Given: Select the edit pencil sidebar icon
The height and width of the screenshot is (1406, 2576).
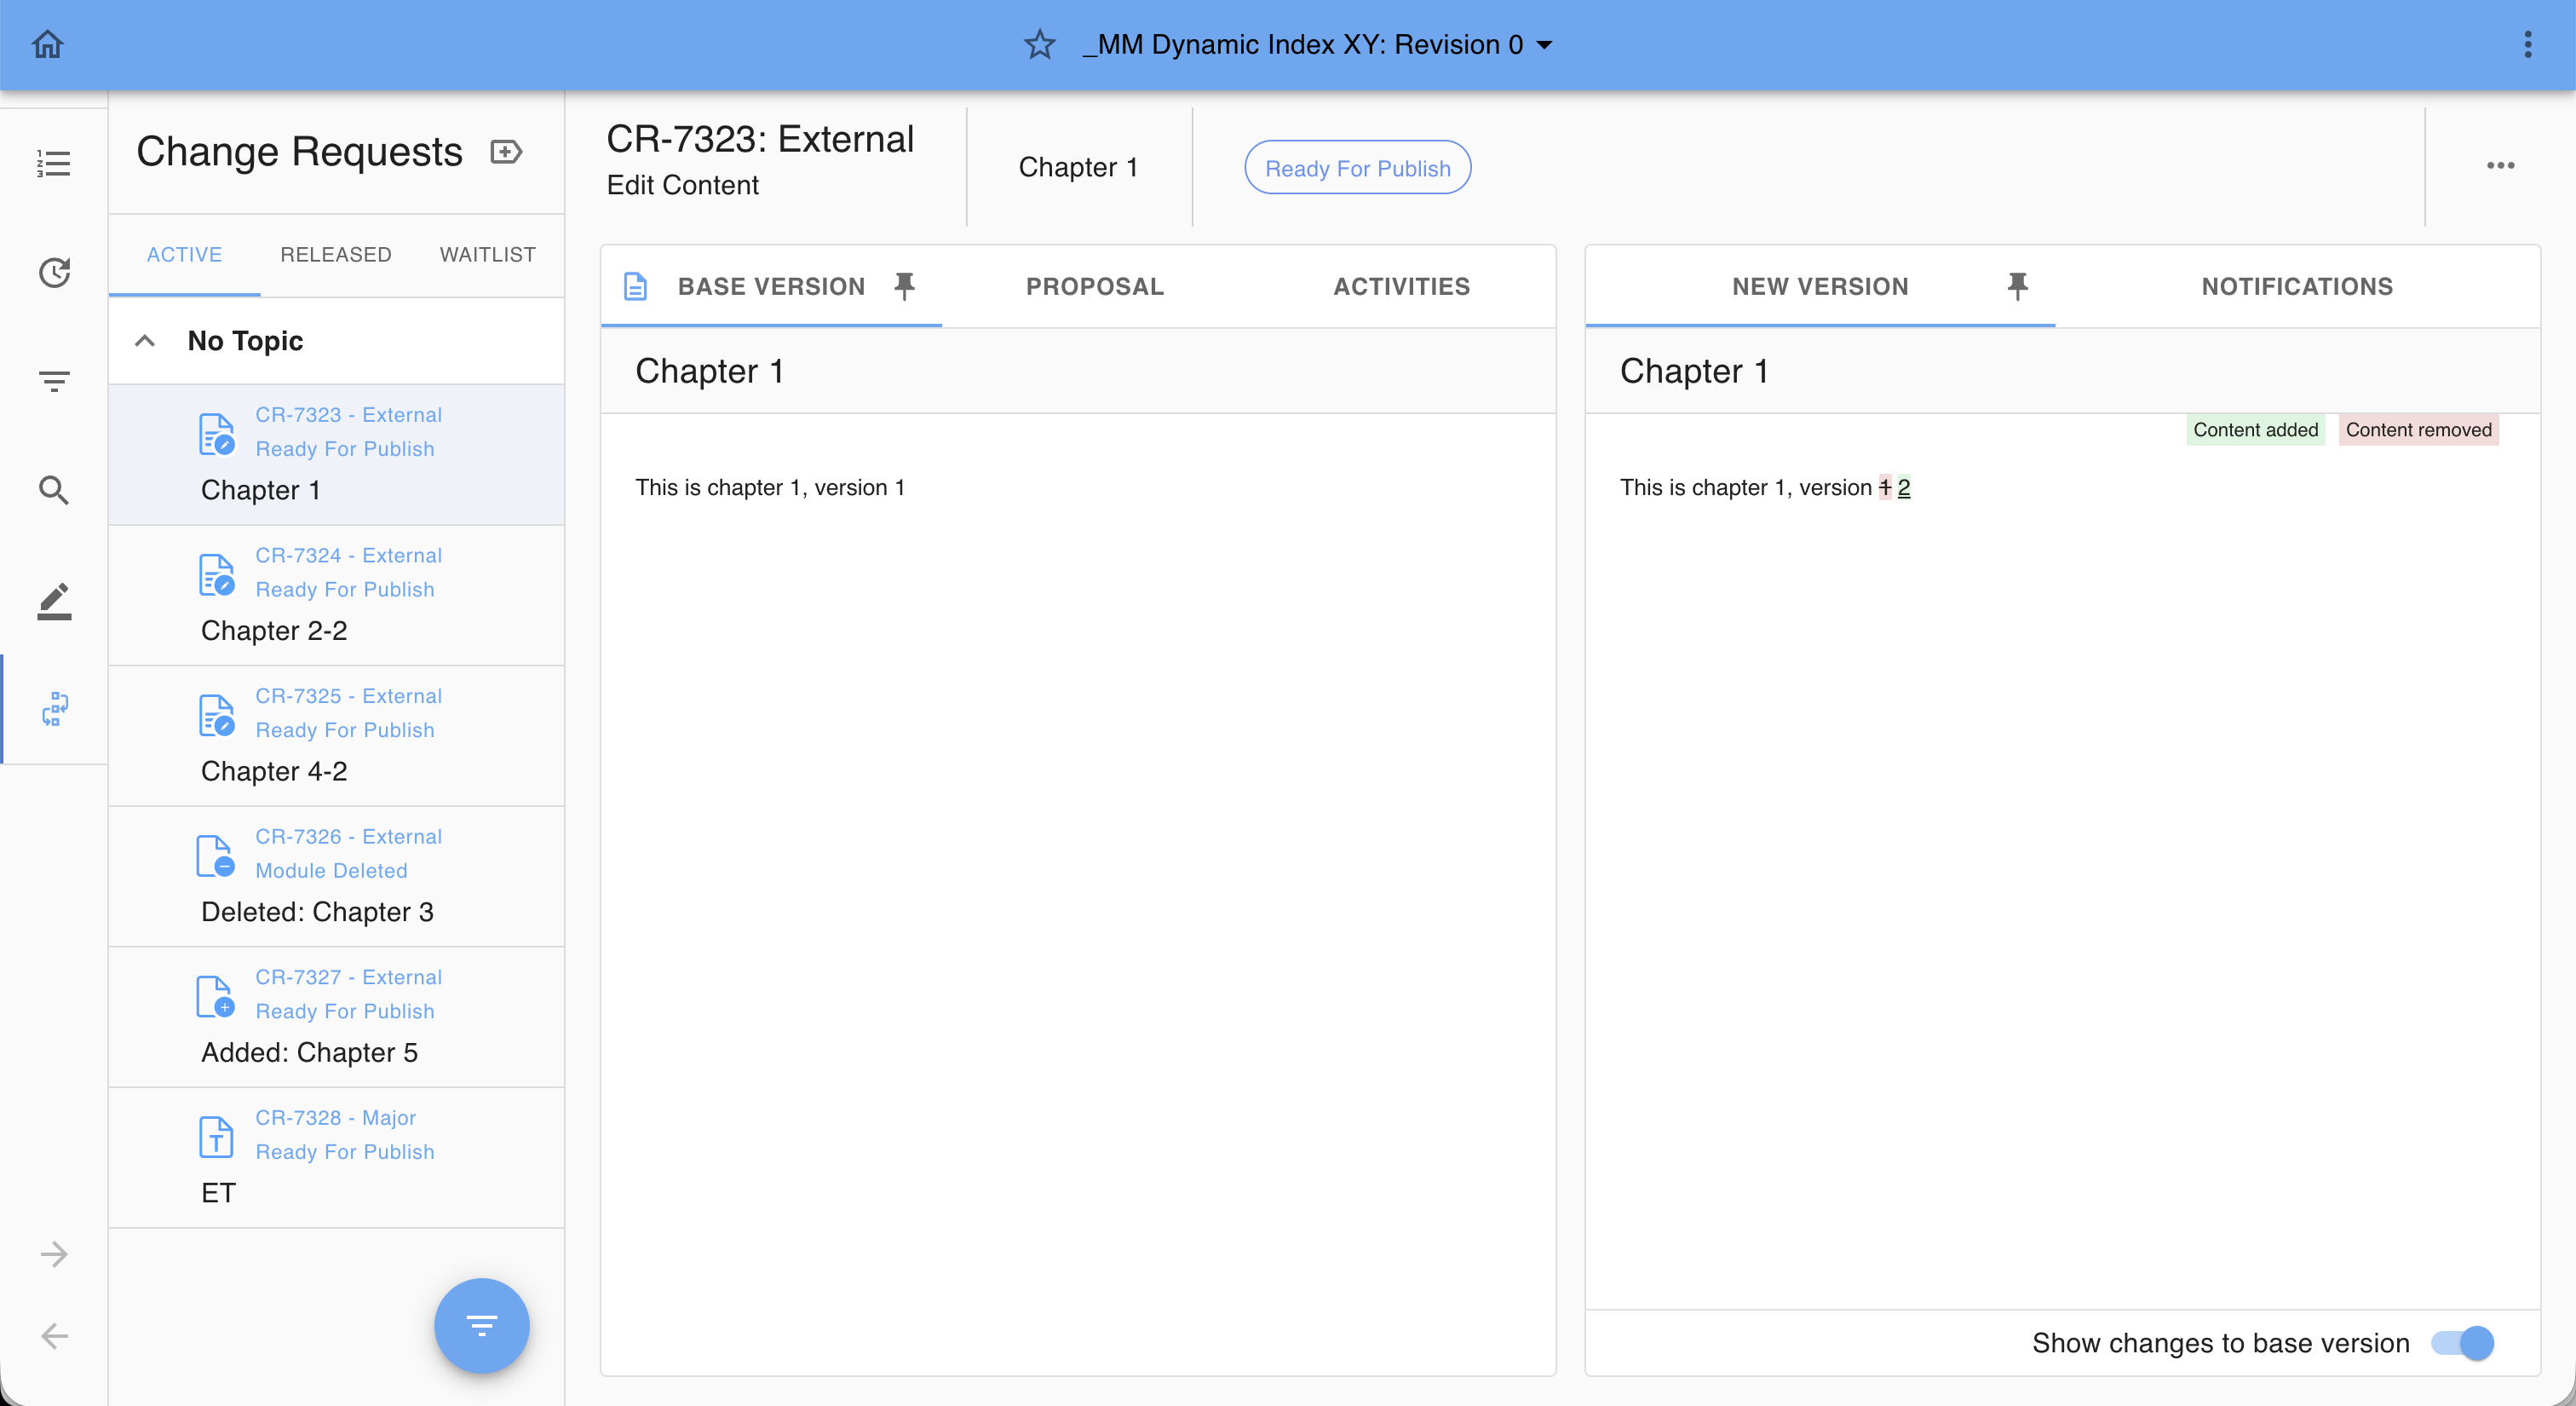Looking at the screenshot, I should [x=54, y=600].
